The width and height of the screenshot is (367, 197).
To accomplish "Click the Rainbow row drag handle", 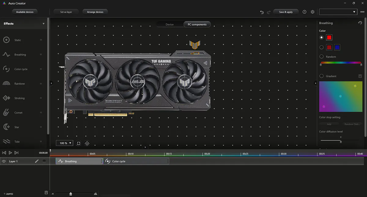I will 41,84.
